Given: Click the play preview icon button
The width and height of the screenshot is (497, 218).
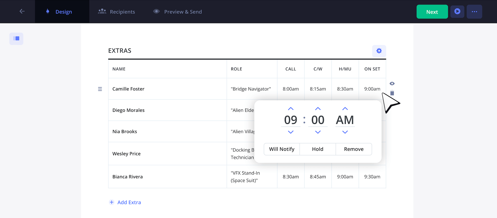Looking at the screenshot, I should coord(457,12).
